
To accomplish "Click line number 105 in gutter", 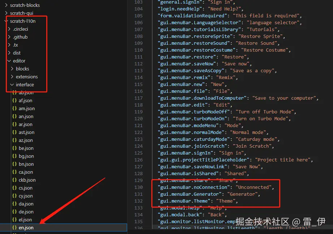I will (138, 16).
